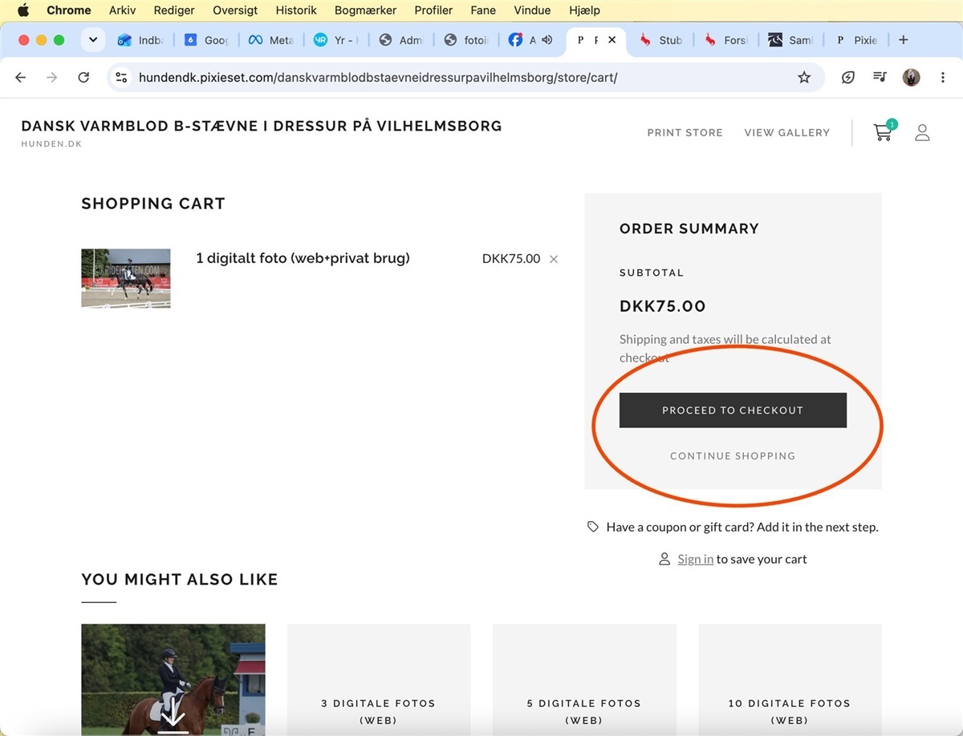Open the Historik menu
This screenshot has width=963, height=736.
pyautogui.click(x=296, y=10)
